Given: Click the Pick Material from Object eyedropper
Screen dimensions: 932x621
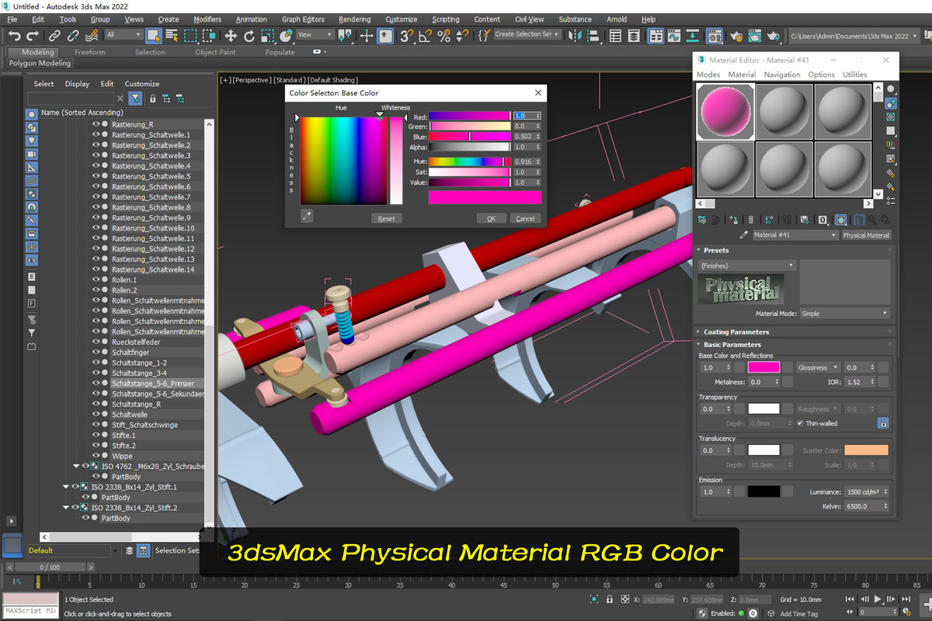Looking at the screenshot, I should point(743,235).
